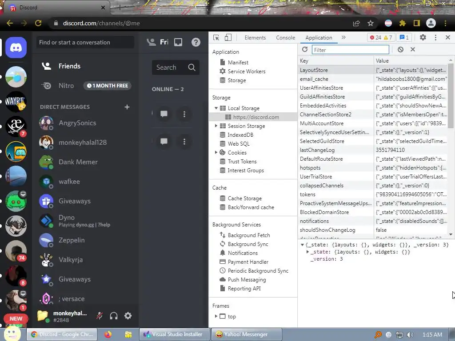Switch to the Elements tab
The image size is (455, 341).
click(255, 38)
